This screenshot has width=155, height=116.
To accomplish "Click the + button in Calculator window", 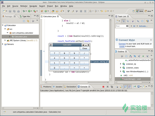I will [84, 68].
